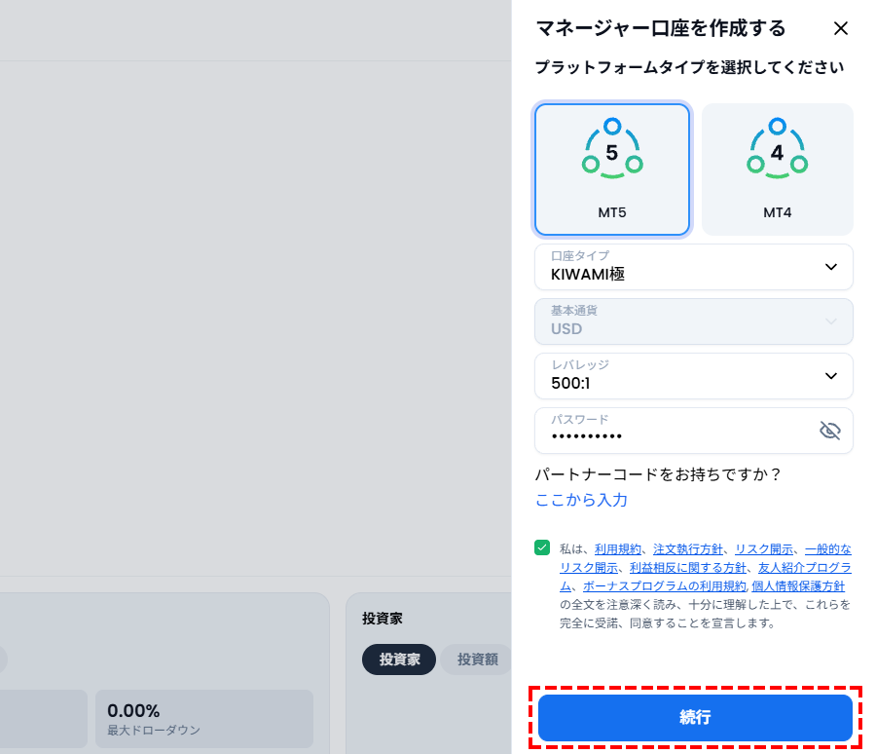Screen dimensions: 876x754
Task: Click the パートナーコードをお持ちですか？ text
Action: tap(658, 474)
